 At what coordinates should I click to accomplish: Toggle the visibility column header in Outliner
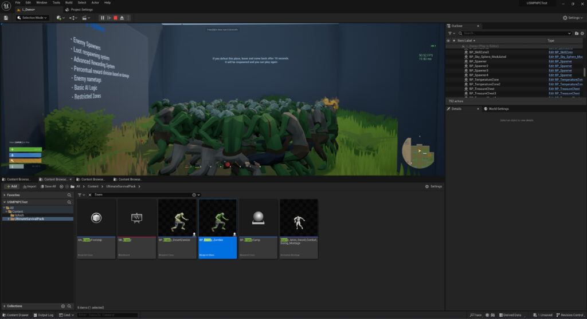(x=448, y=41)
